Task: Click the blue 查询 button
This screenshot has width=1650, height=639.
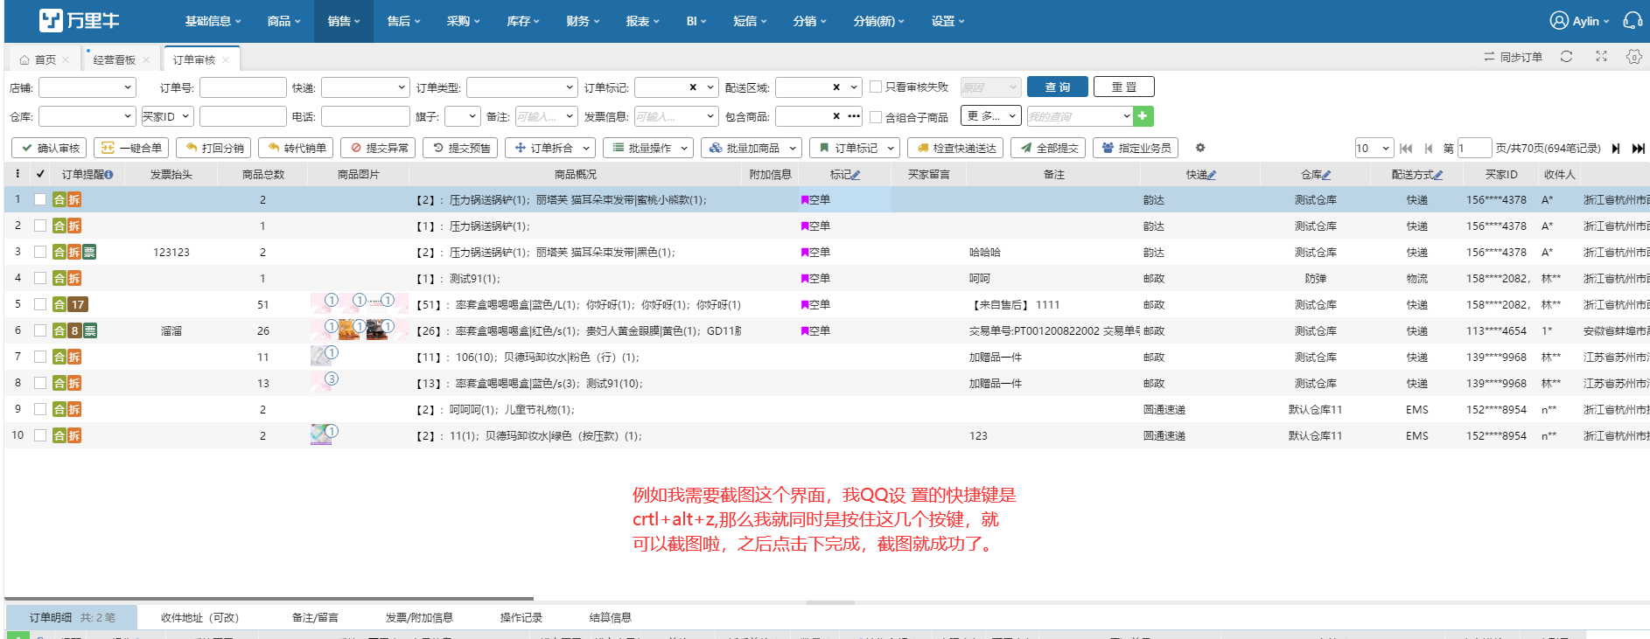Action: tap(1058, 87)
